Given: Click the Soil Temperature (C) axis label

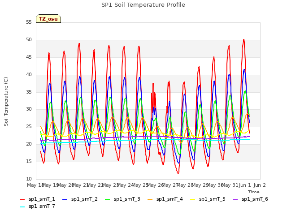Looking at the screenshot, I should 6,102.
